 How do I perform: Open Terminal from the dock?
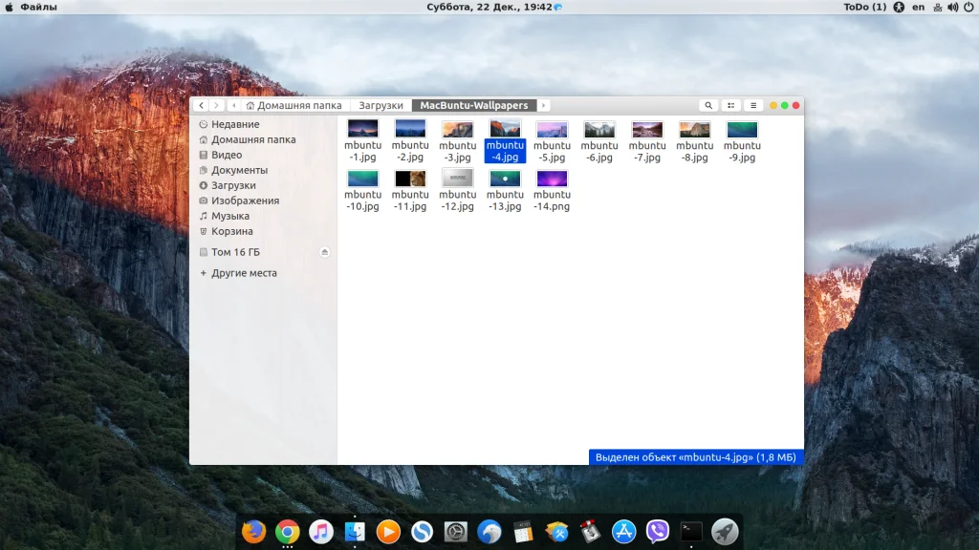(691, 531)
